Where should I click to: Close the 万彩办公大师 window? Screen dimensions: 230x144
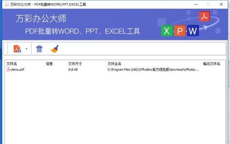[x=221, y=4]
